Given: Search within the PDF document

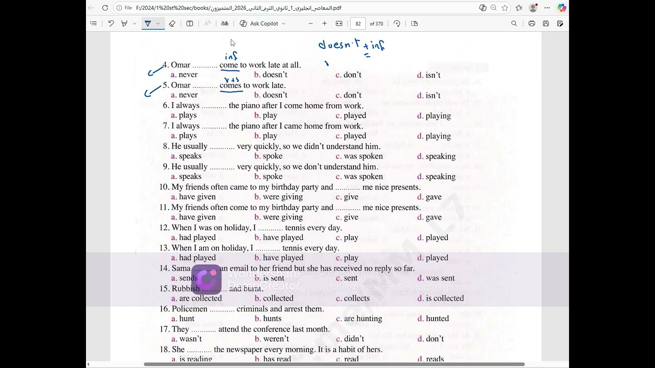Looking at the screenshot, I should click(x=514, y=24).
